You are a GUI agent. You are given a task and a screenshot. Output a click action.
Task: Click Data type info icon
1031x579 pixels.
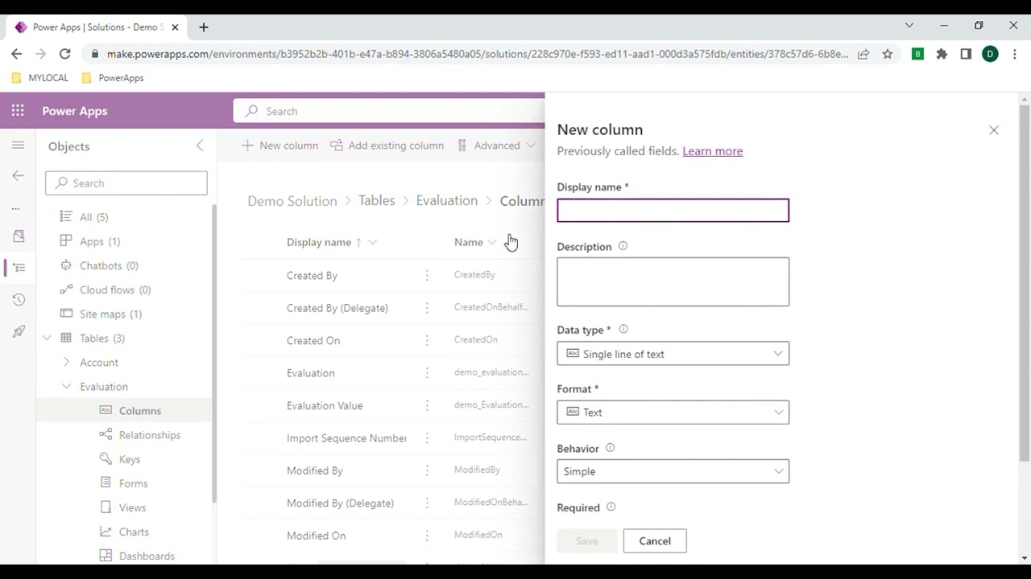623,329
